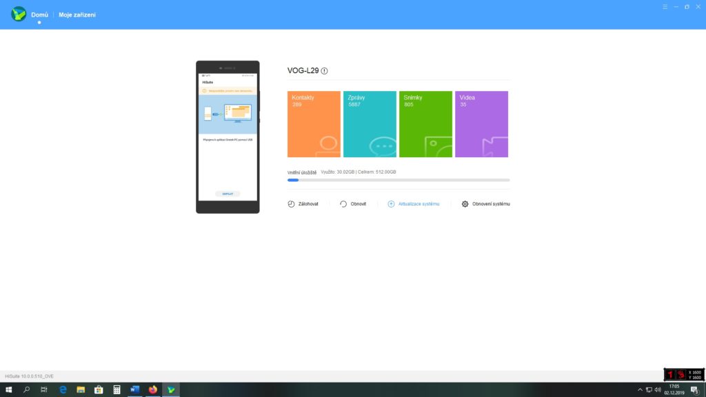Launch Microsoft Edge from the taskbar
The width and height of the screenshot is (706, 397).
point(63,390)
